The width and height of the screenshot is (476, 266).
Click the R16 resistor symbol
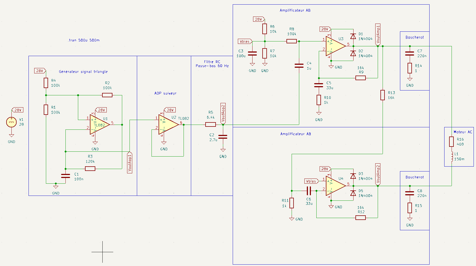(452, 142)
